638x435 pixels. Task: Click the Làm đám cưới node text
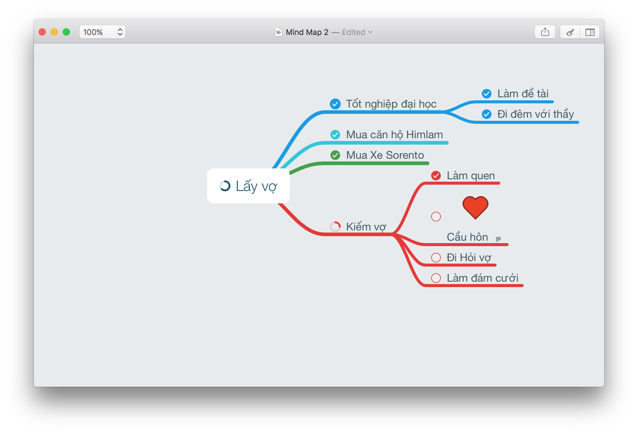(480, 278)
